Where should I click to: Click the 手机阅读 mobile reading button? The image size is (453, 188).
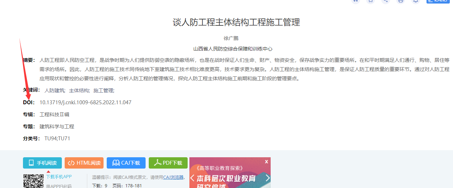point(42,163)
